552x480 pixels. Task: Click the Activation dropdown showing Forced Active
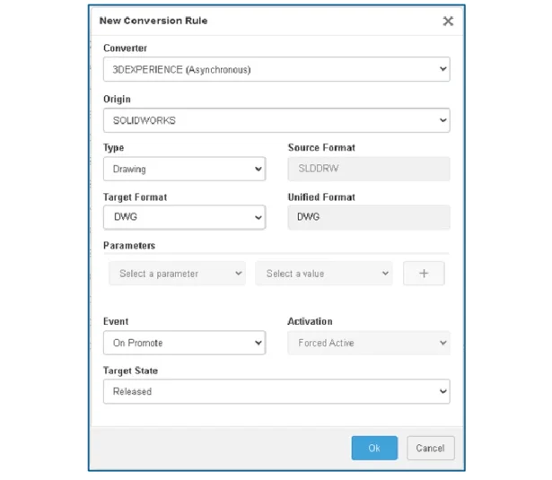368,343
